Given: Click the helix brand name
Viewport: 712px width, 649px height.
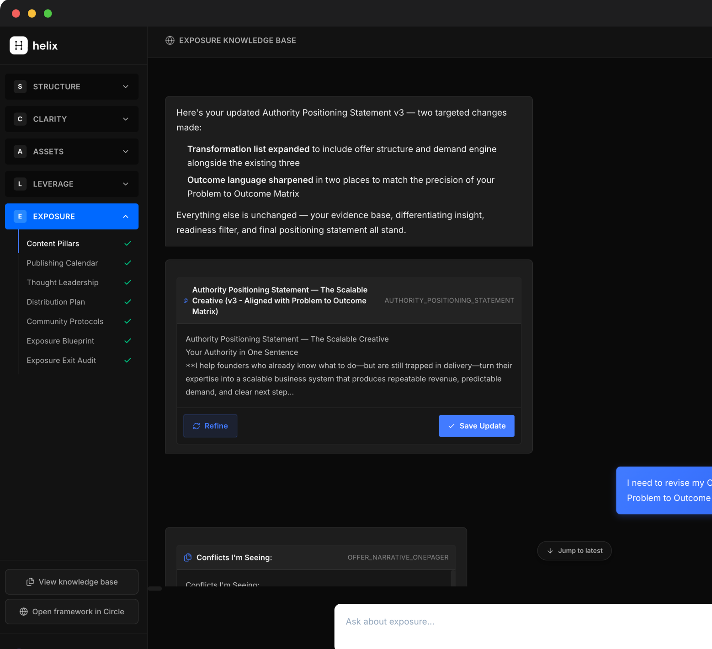Looking at the screenshot, I should click(45, 46).
